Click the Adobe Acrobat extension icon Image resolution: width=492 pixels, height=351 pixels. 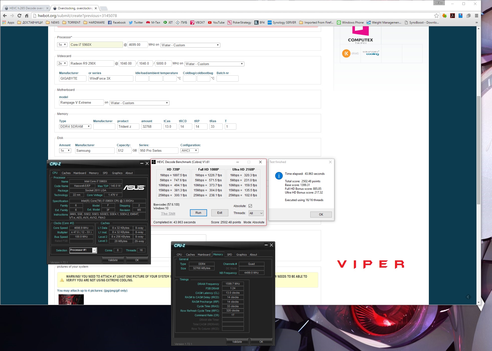(x=452, y=16)
